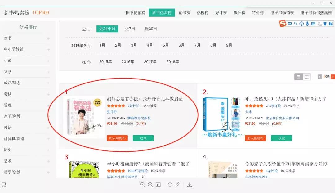Viewport: 335px width, 193px height.
Task: Toggle Sogou Chinese/English input mode
Action: (290, 24)
